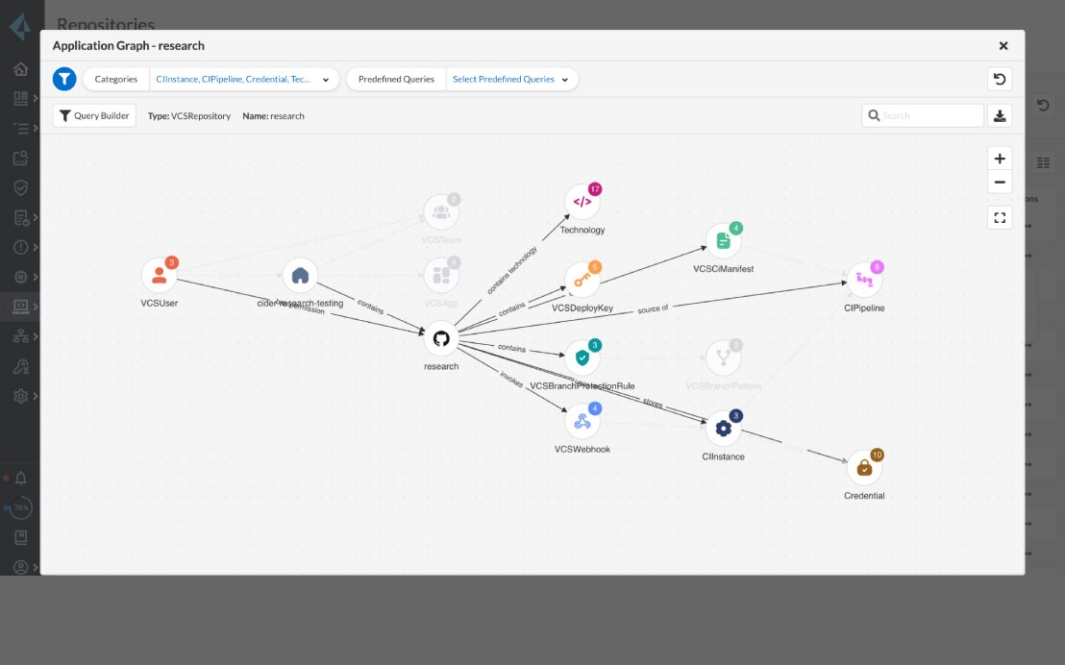Expand Select Predefined Queries dropdown
The height and width of the screenshot is (665, 1065).
[x=509, y=79]
